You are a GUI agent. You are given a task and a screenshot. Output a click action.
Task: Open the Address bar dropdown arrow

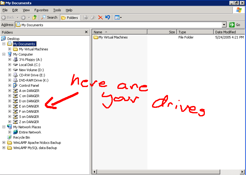click(x=224, y=25)
